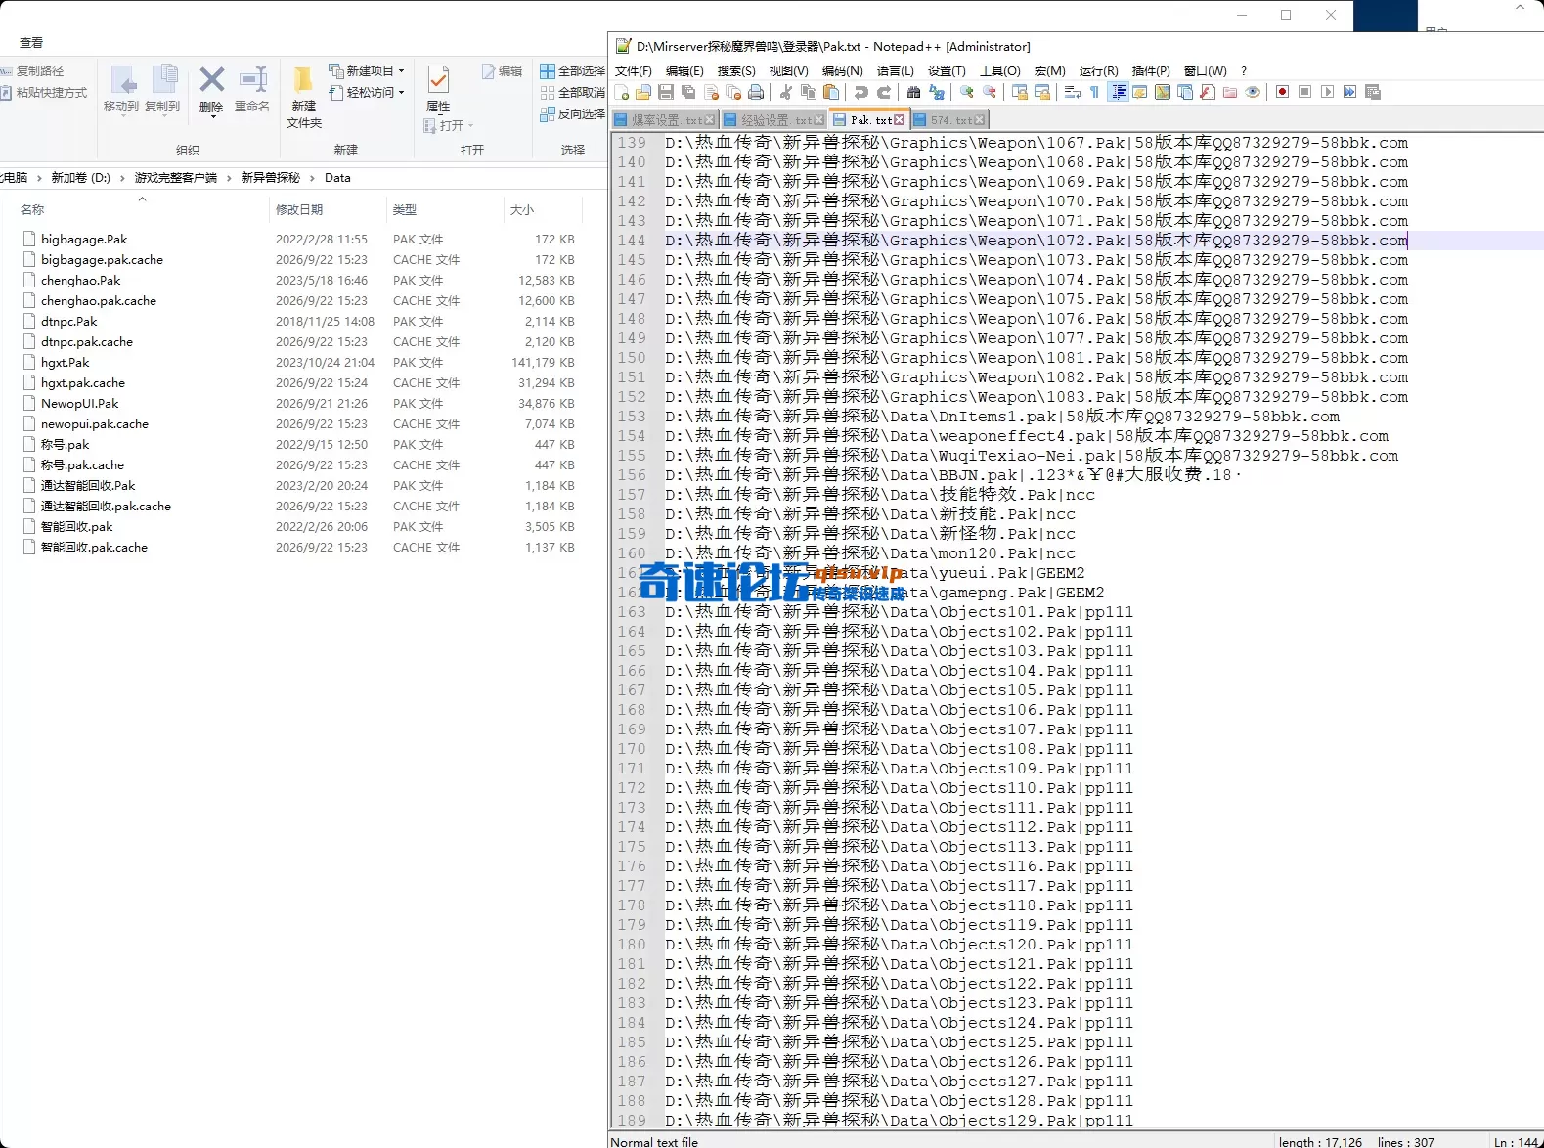Image resolution: width=1544 pixels, height=1148 pixels.
Task: Click the Open file icon in Notepad++ toolbar
Action: tap(643, 92)
